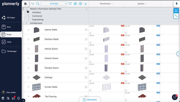Open the sliders adjustment icon
This screenshot has height=102, width=180.
[x=75, y=4]
